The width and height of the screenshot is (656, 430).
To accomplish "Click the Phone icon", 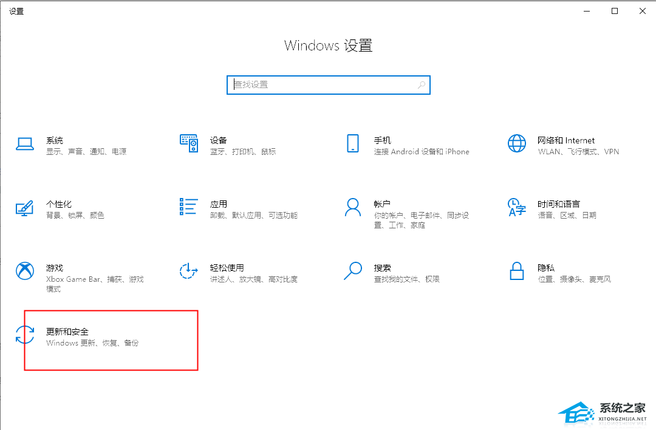I will 353,144.
